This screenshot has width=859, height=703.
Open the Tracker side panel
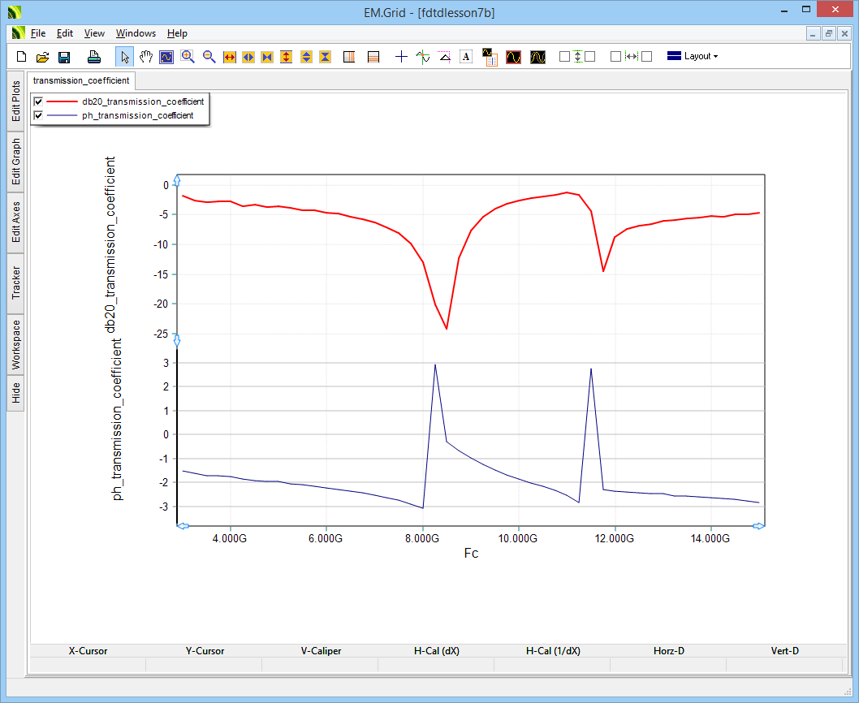pyautogui.click(x=16, y=282)
